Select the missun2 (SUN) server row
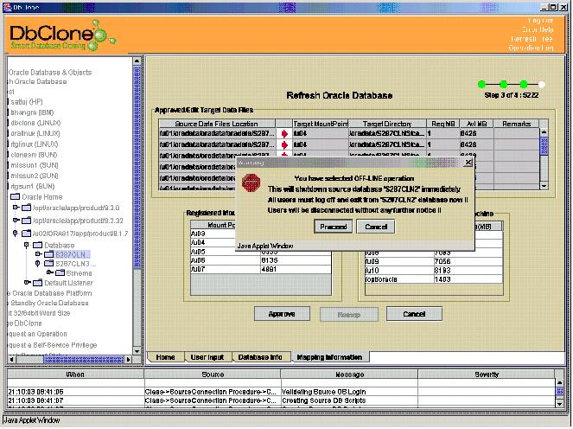The height and width of the screenshot is (429, 573). tap(34, 176)
